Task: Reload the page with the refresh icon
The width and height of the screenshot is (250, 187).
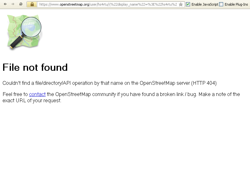Action: tap(21, 4)
